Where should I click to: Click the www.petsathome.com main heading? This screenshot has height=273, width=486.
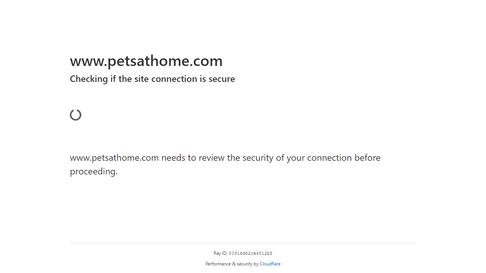point(146,61)
